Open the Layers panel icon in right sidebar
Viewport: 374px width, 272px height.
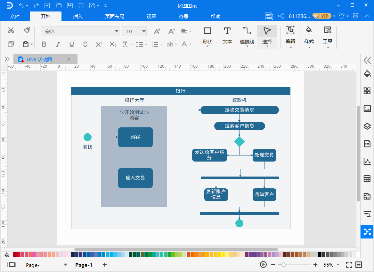click(x=367, y=126)
